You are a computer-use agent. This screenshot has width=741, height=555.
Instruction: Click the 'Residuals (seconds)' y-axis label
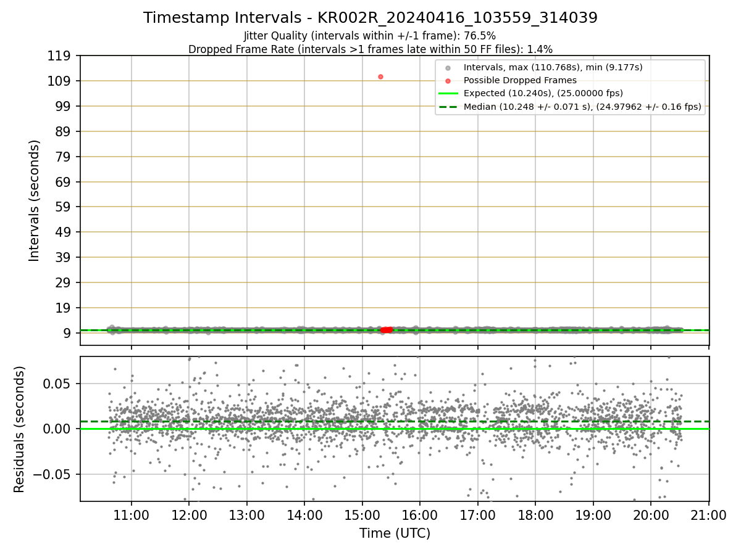20,429
